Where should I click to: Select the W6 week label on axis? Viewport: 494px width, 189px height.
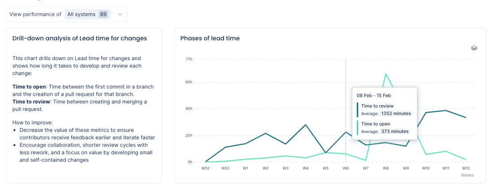click(x=346, y=168)
